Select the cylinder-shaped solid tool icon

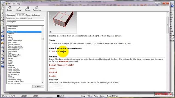3,40
